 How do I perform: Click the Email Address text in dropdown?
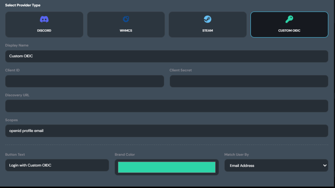tap(242, 166)
